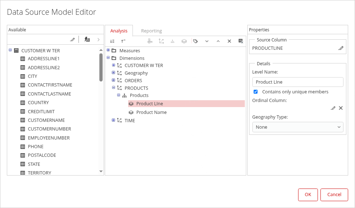This screenshot has height=208, width=355.
Task: Edit the PRODUCTLINE source column pencil
Action: [341, 48]
